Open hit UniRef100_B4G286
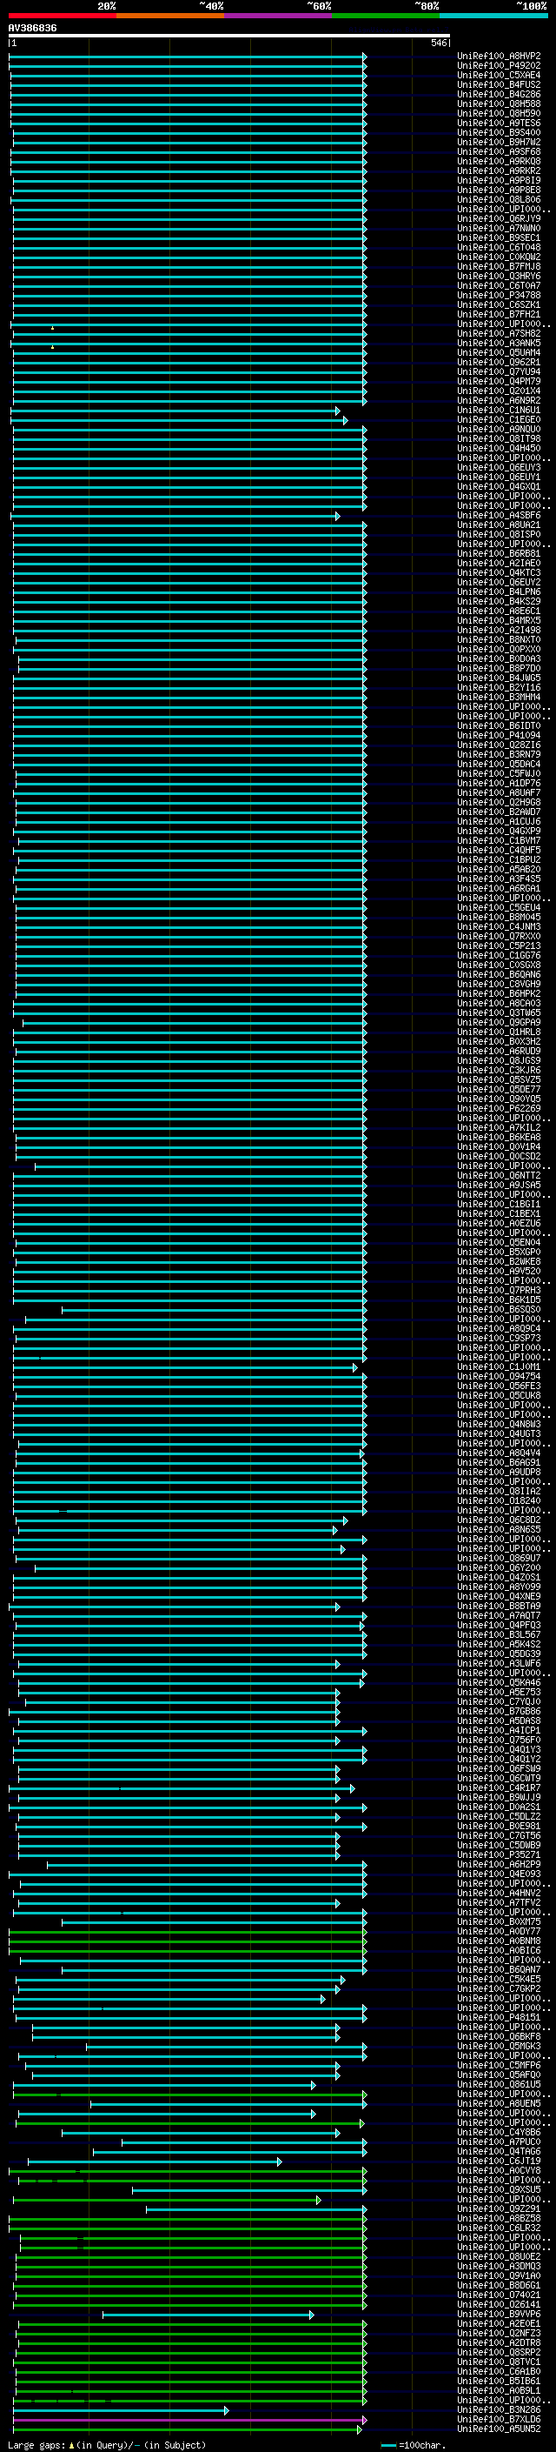The width and height of the screenshot is (556, 2452). [x=499, y=95]
